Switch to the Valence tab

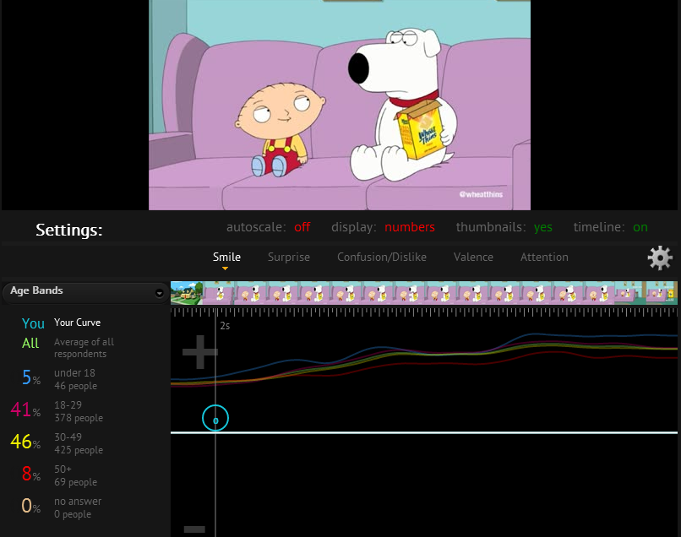[473, 257]
